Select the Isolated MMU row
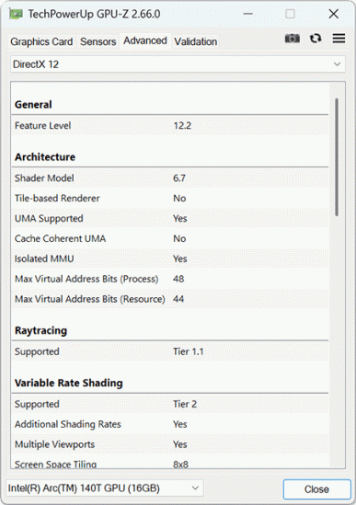 [170, 259]
